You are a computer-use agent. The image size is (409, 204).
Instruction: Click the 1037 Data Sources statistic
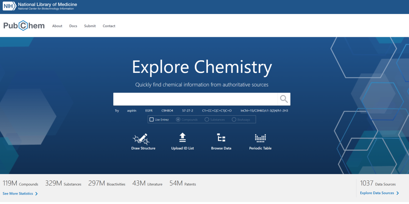coord(378,184)
